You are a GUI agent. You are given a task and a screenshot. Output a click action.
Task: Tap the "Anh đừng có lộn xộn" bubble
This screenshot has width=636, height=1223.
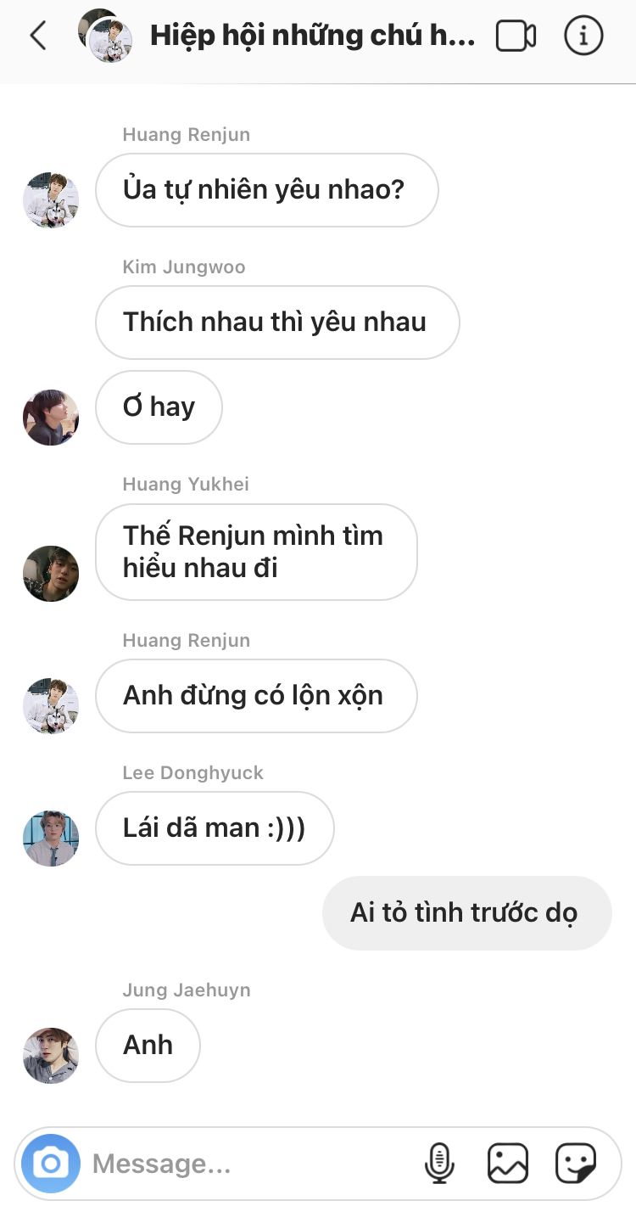pyautogui.click(x=256, y=696)
